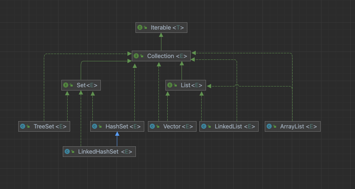Click the public lock icon on Iterable
This screenshot has width=355, height=189.
[x=145, y=28]
